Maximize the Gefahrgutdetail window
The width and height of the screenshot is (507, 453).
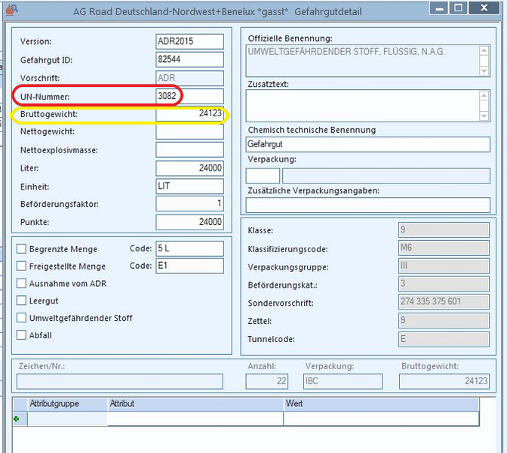458,8
